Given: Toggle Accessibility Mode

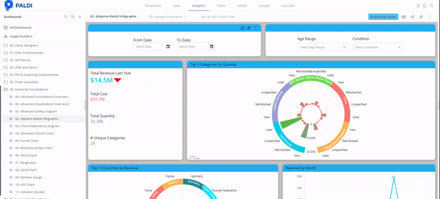Looking at the screenshot, I should (383, 17).
